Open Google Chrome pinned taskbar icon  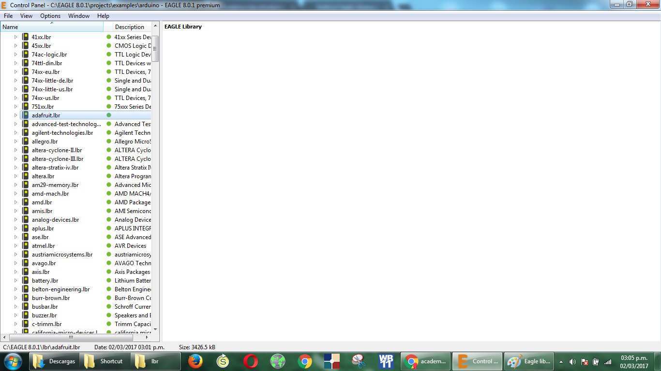coord(305,361)
